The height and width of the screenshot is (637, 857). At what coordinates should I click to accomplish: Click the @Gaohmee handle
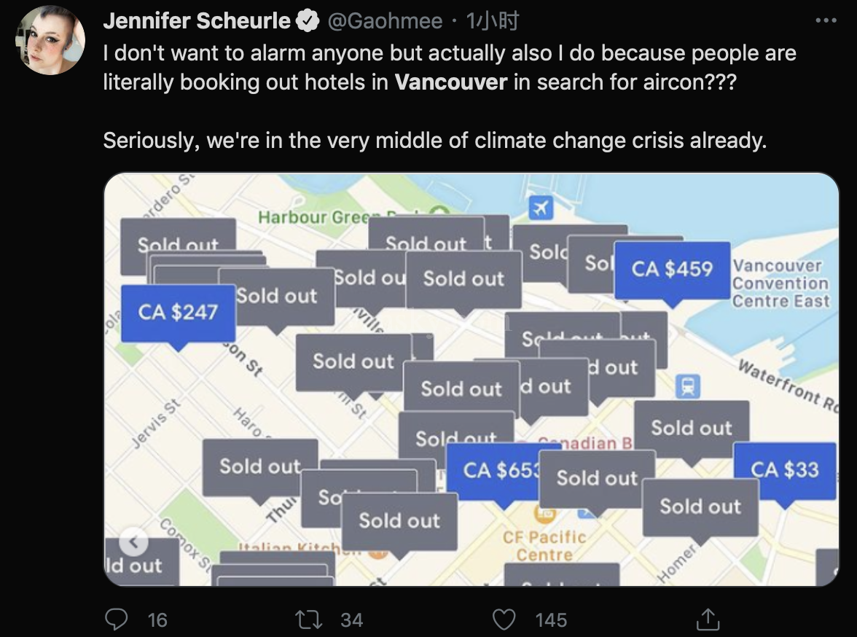pos(385,22)
